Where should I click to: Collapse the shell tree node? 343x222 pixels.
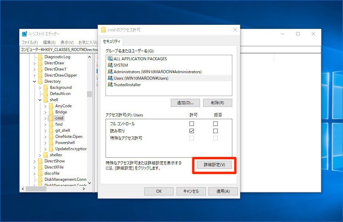[40, 100]
